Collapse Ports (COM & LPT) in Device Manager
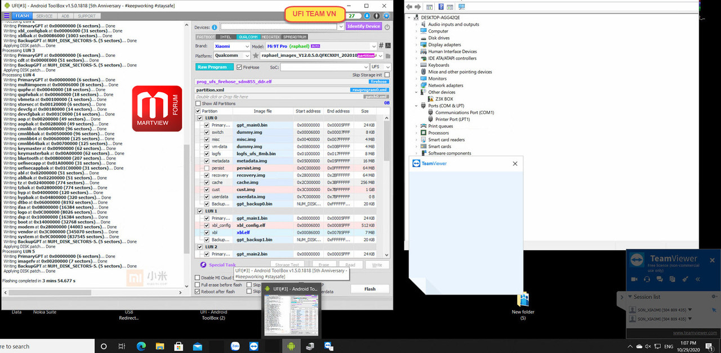721x353 pixels. tap(417, 106)
